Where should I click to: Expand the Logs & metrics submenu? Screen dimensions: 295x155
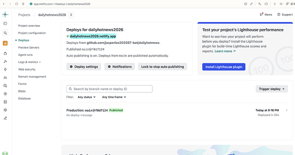[x=29, y=62]
